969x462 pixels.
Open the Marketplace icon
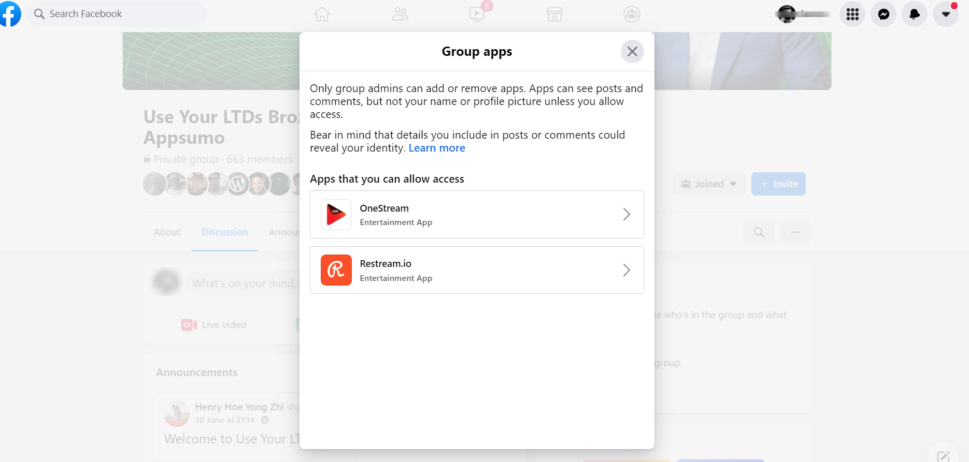pyautogui.click(x=554, y=14)
